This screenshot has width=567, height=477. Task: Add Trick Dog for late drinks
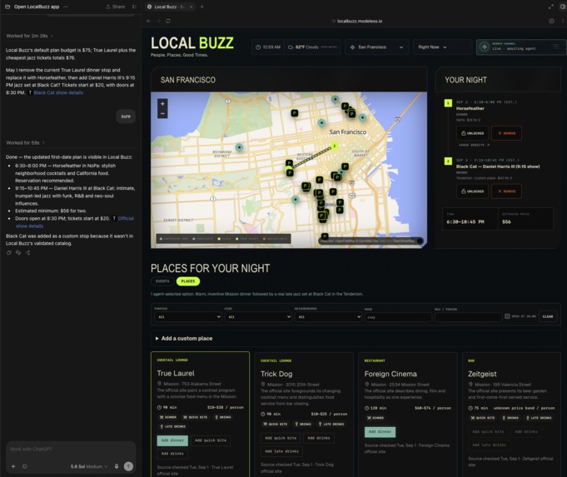(281, 451)
